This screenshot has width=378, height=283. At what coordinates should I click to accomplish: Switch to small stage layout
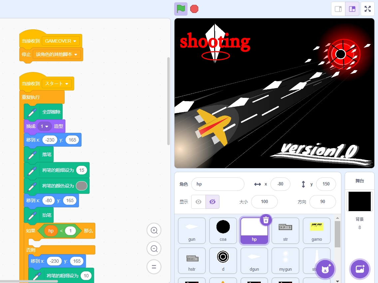coord(338,9)
